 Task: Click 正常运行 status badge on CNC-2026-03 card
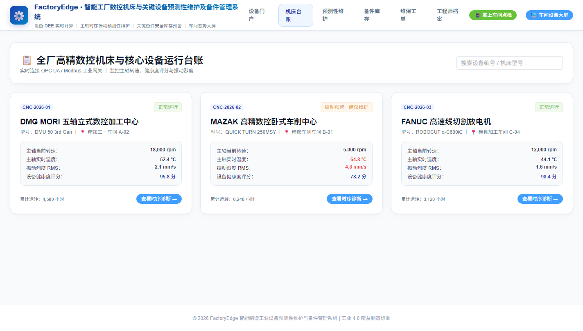549,107
